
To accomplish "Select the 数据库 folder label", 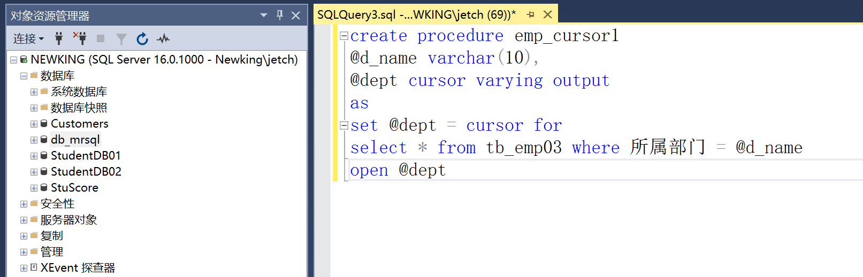I will 57,76.
